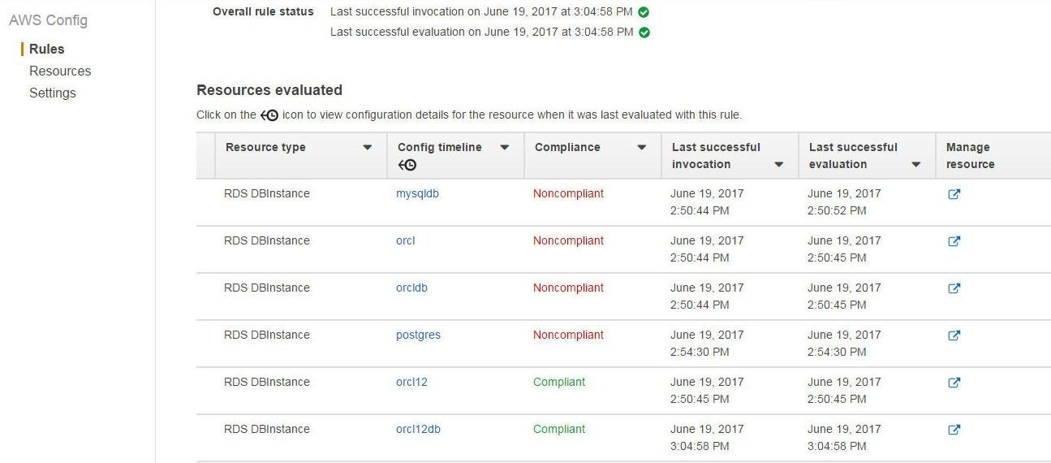1051x463 pixels.
Task: Open the Compliance column filter arrow
Action: [x=641, y=148]
